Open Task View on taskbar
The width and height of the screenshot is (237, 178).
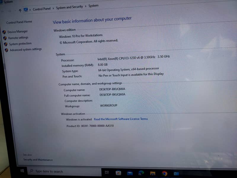click(x=107, y=172)
